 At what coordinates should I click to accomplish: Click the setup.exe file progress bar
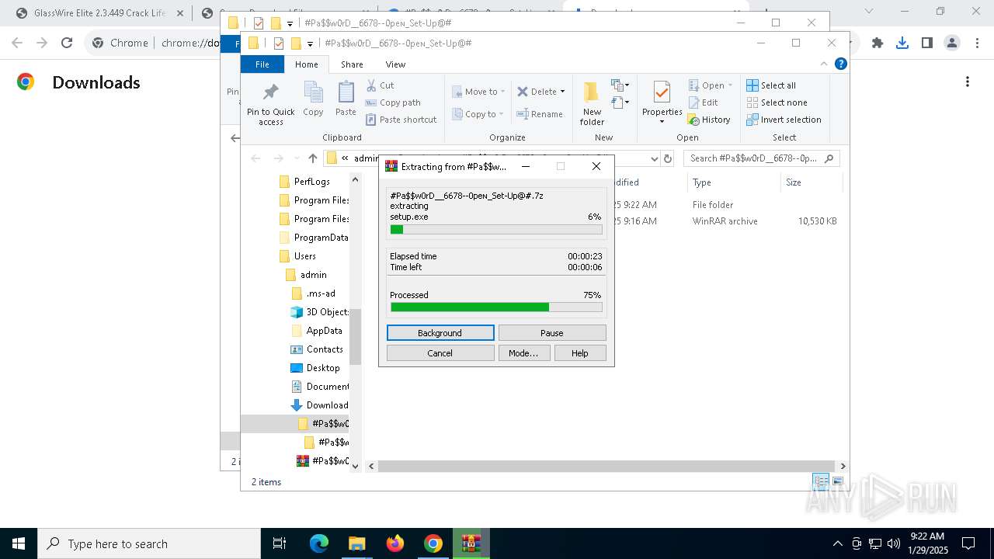tap(496, 229)
